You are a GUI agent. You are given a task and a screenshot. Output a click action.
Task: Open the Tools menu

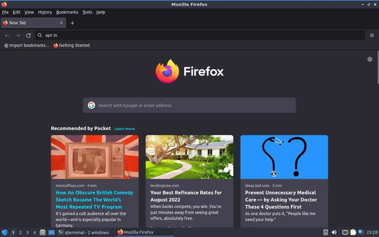coord(87,12)
